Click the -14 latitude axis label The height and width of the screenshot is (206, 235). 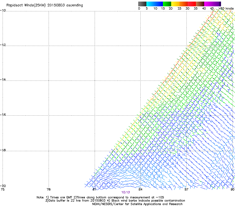coord(3,80)
